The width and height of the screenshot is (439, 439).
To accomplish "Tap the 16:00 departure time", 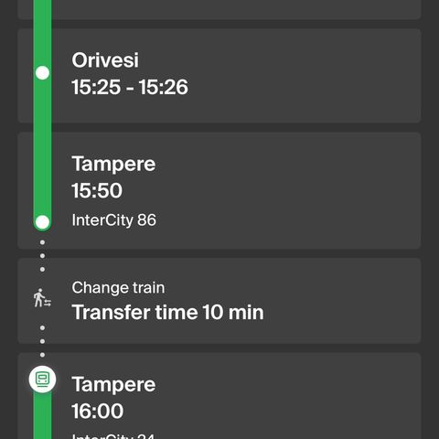I will [x=98, y=411].
